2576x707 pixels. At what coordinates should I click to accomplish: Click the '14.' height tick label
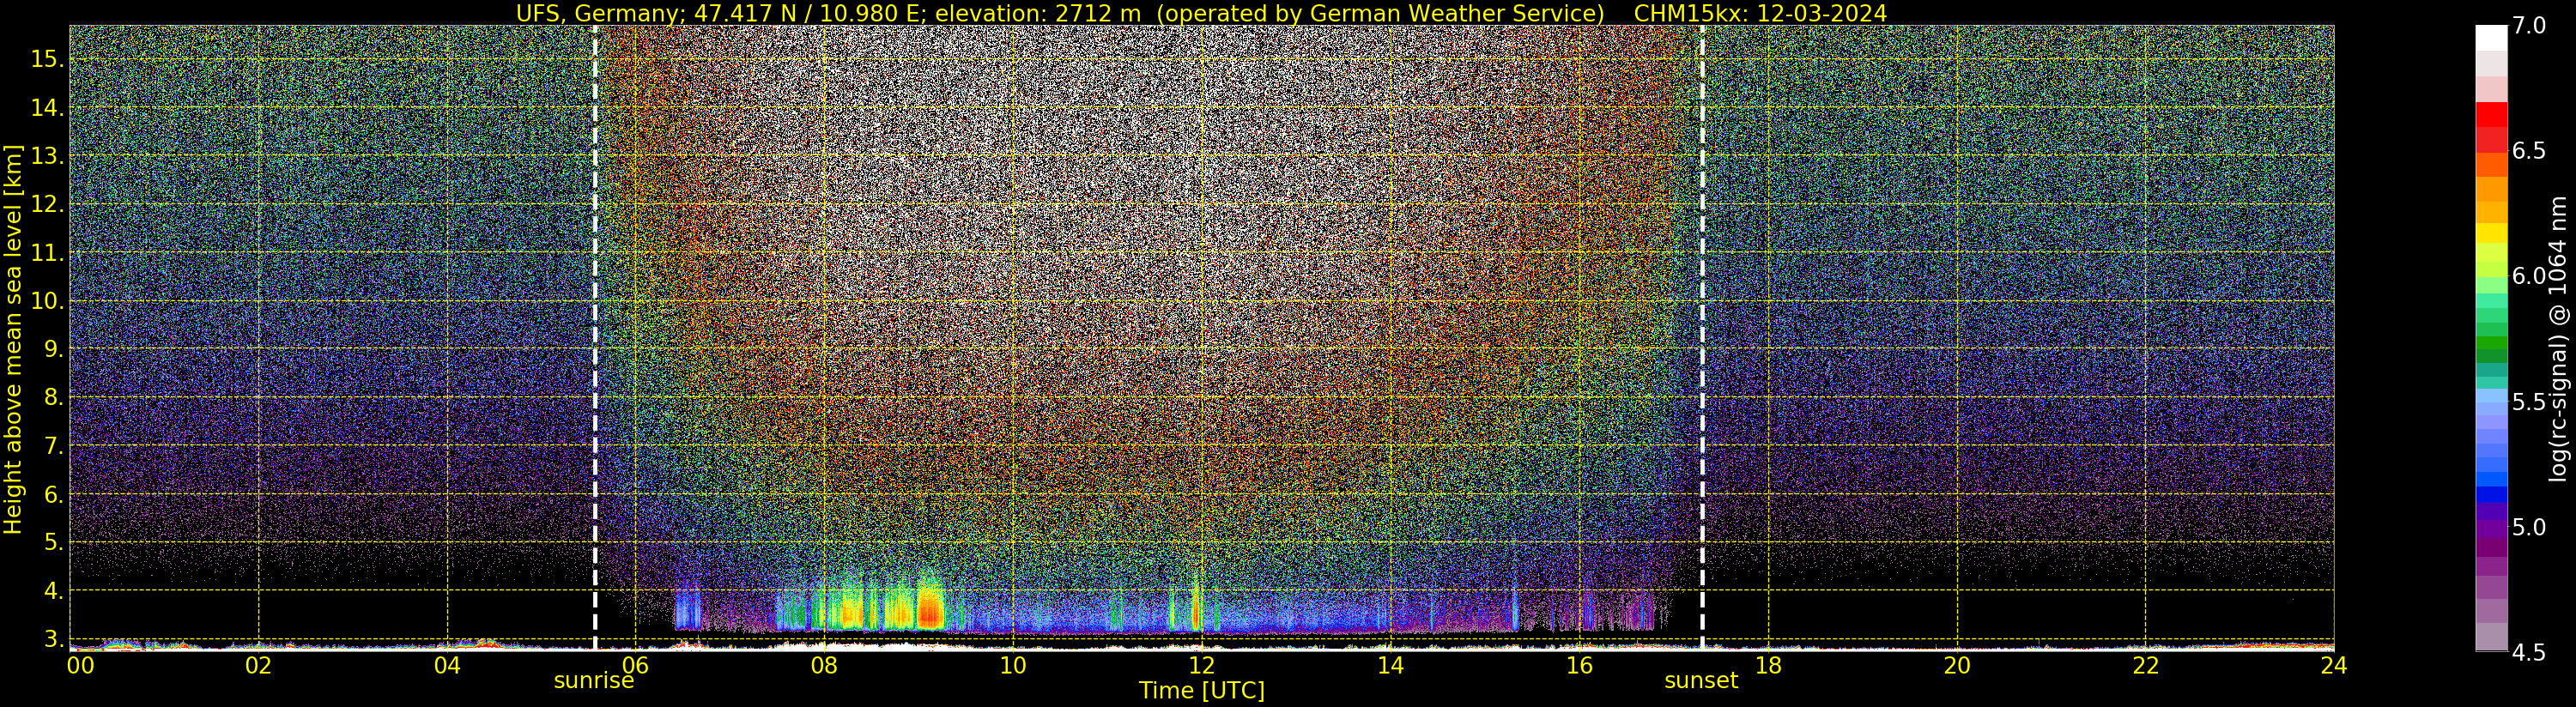(x=46, y=108)
